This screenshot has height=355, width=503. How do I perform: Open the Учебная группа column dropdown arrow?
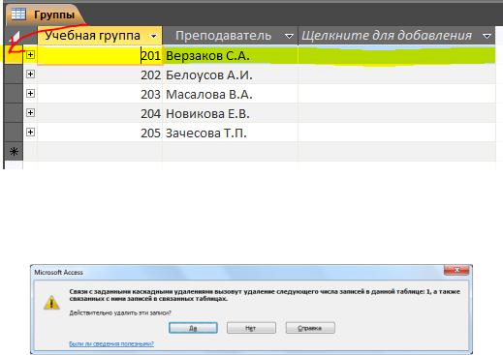[x=154, y=36]
